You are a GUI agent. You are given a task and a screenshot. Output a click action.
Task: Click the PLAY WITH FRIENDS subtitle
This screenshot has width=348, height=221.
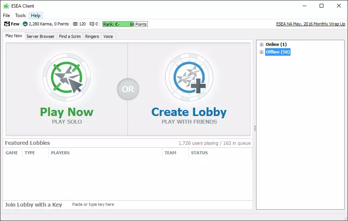[189, 122]
